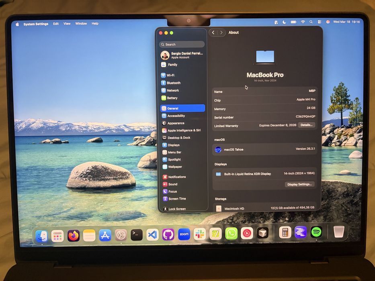Select Battery in the sidebar
375x281 pixels.
[182, 98]
